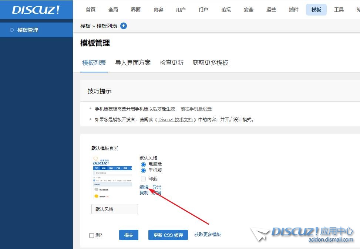Tick the 卸载 checkbox
Screen dimensions: 360x249
143,179
